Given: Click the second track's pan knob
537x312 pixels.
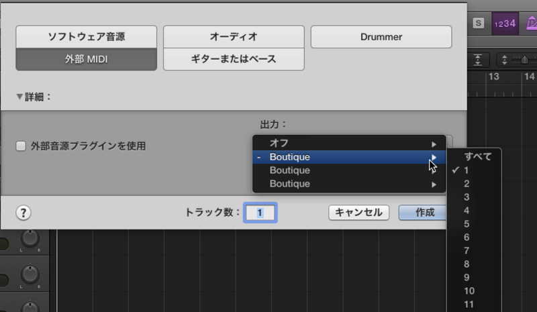Looking at the screenshot, I should pos(29,274).
